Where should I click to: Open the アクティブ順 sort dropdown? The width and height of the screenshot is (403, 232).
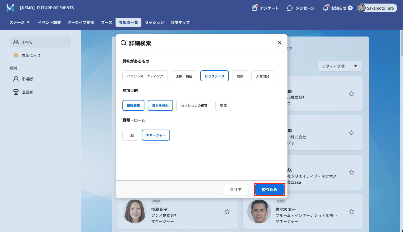(x=340, y=66)
